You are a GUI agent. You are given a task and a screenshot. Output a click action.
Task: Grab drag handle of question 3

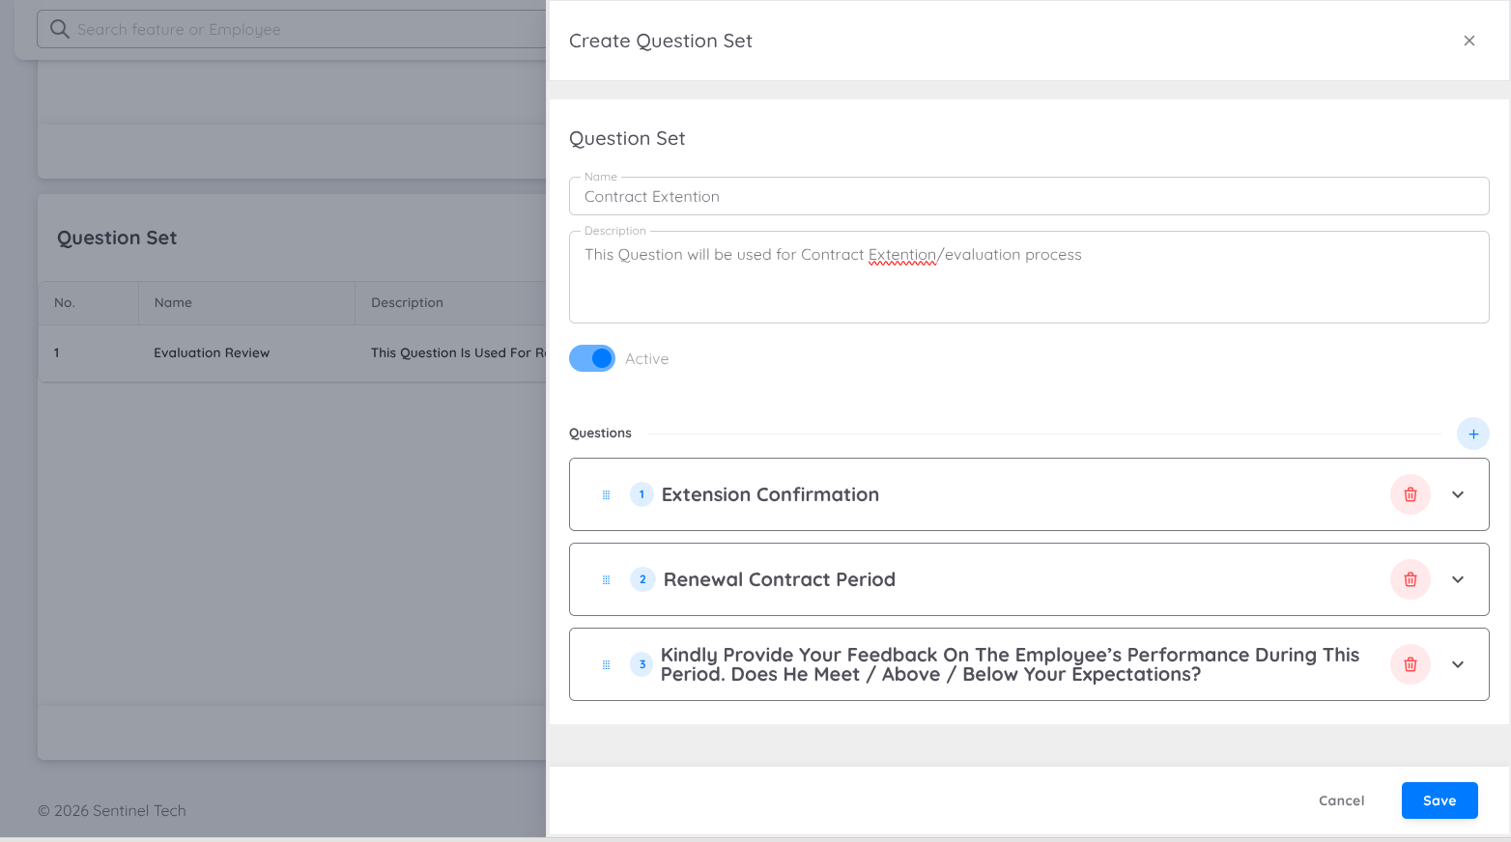[x=606, y=664]
